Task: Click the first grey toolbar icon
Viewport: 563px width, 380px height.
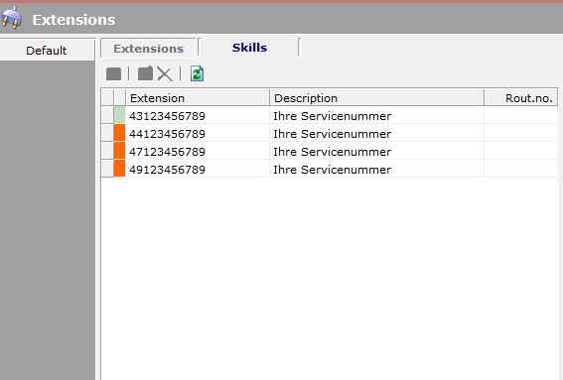Action: [114, 74]
